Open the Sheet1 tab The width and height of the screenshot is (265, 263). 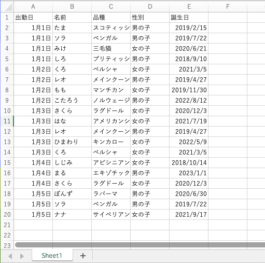coord(52,255)
